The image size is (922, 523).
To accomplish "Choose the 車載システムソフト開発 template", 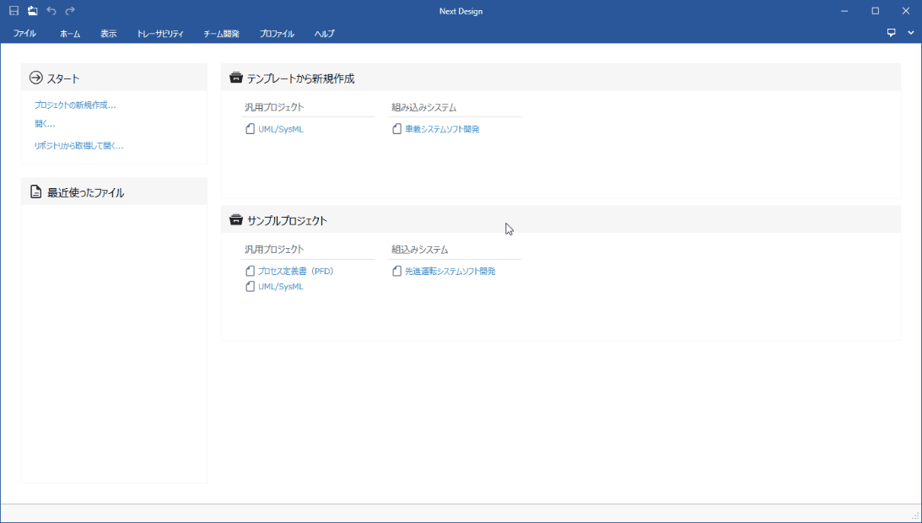I will (x=441, y=129).
